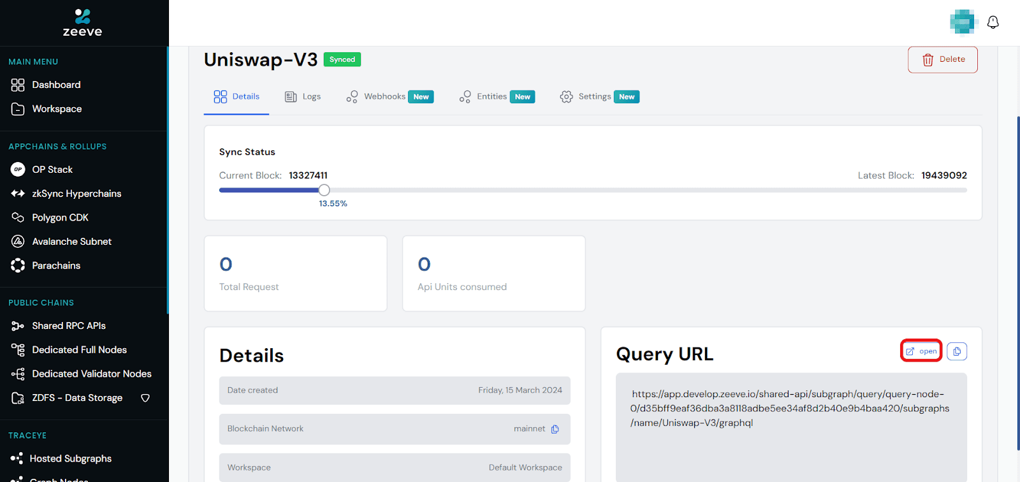
Task: Click the Details tab grid icon
Action: tap(221, 97)
